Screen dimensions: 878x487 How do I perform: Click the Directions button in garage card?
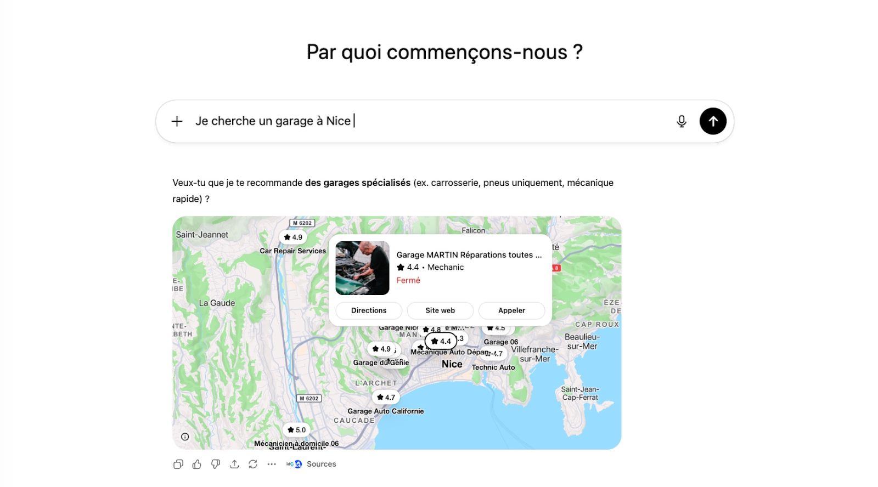click(369, 310)
